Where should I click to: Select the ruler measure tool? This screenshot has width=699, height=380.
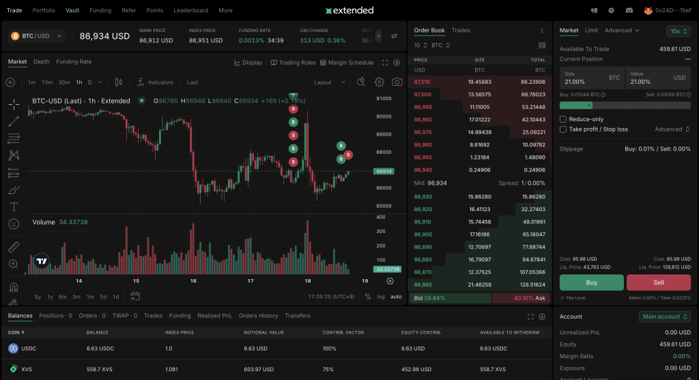pyautogui.click(x=14, y=247)
